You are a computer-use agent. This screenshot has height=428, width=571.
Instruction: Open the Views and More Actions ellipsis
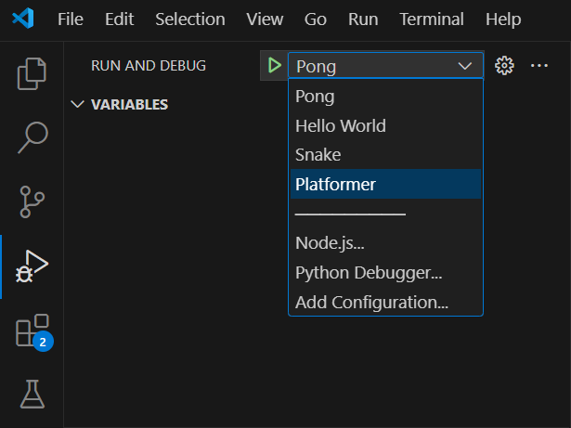pos(539,66)
